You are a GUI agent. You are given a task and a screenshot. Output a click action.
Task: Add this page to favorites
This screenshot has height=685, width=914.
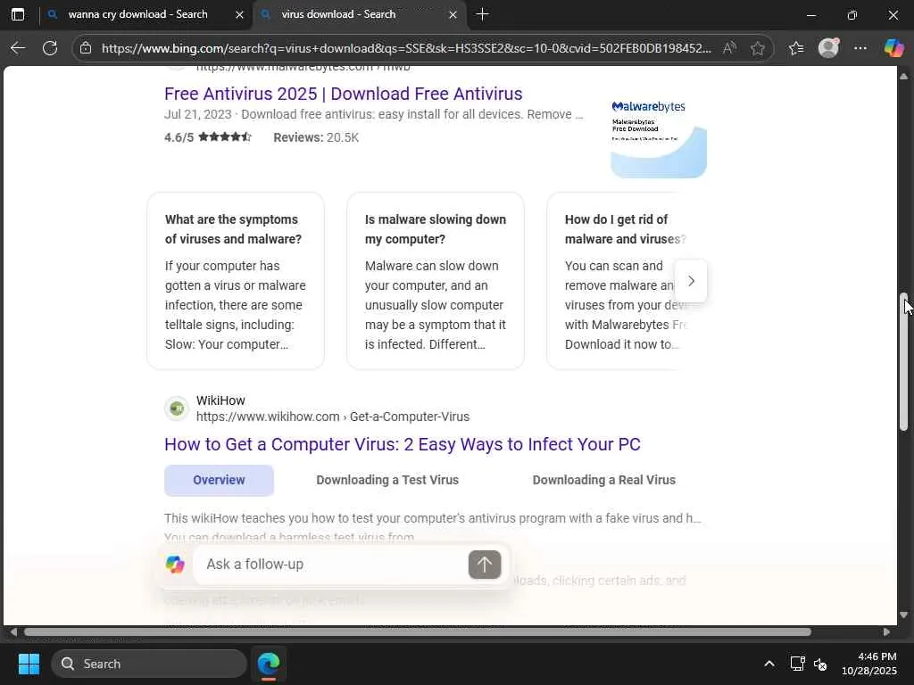pos(757,48)
